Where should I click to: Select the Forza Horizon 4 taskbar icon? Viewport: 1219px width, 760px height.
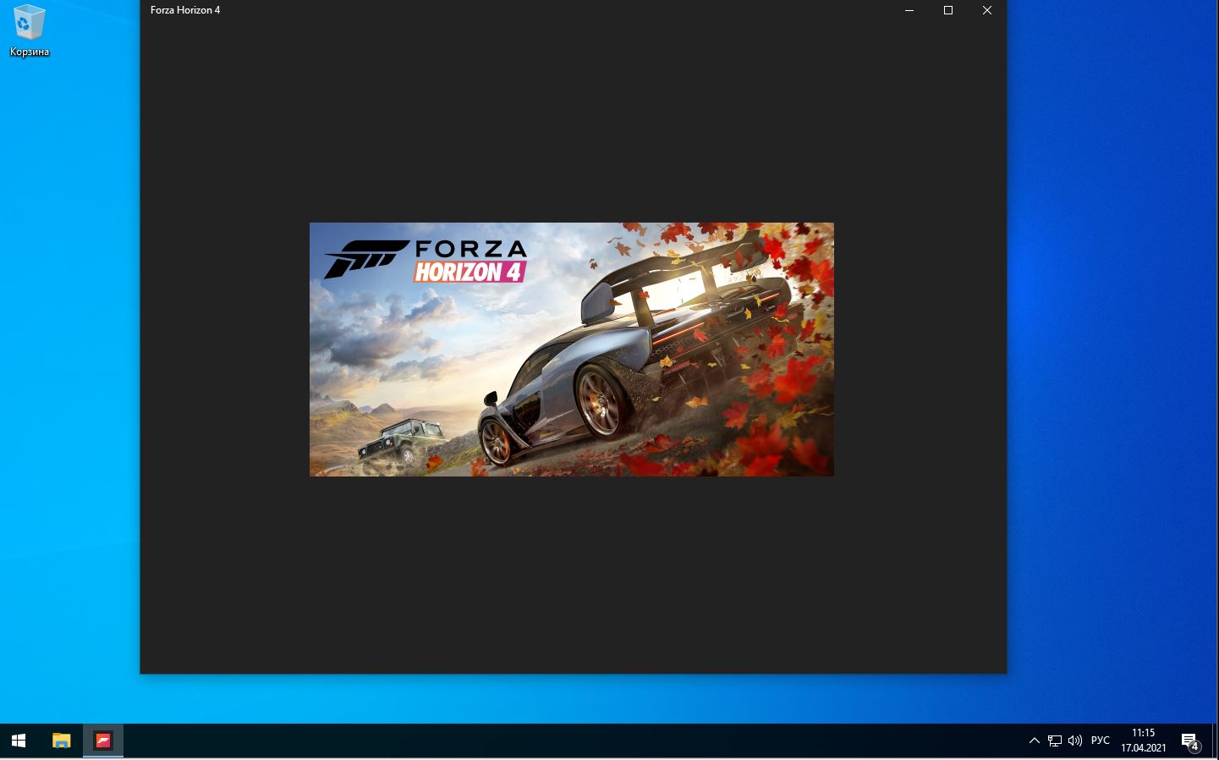tap(103, 741)
